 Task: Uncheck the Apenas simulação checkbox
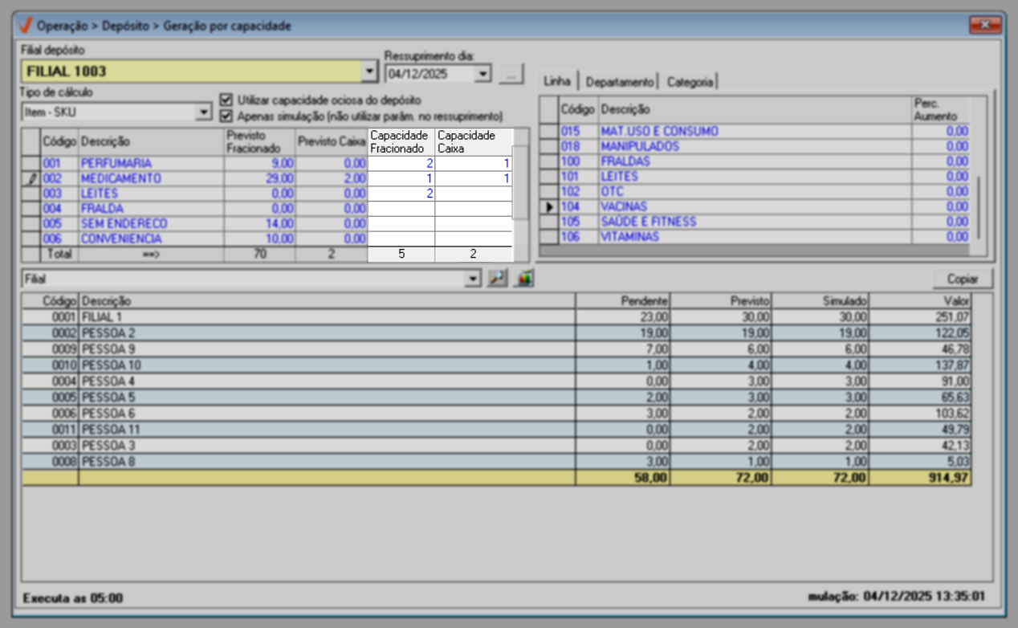[x=226, y=116]
